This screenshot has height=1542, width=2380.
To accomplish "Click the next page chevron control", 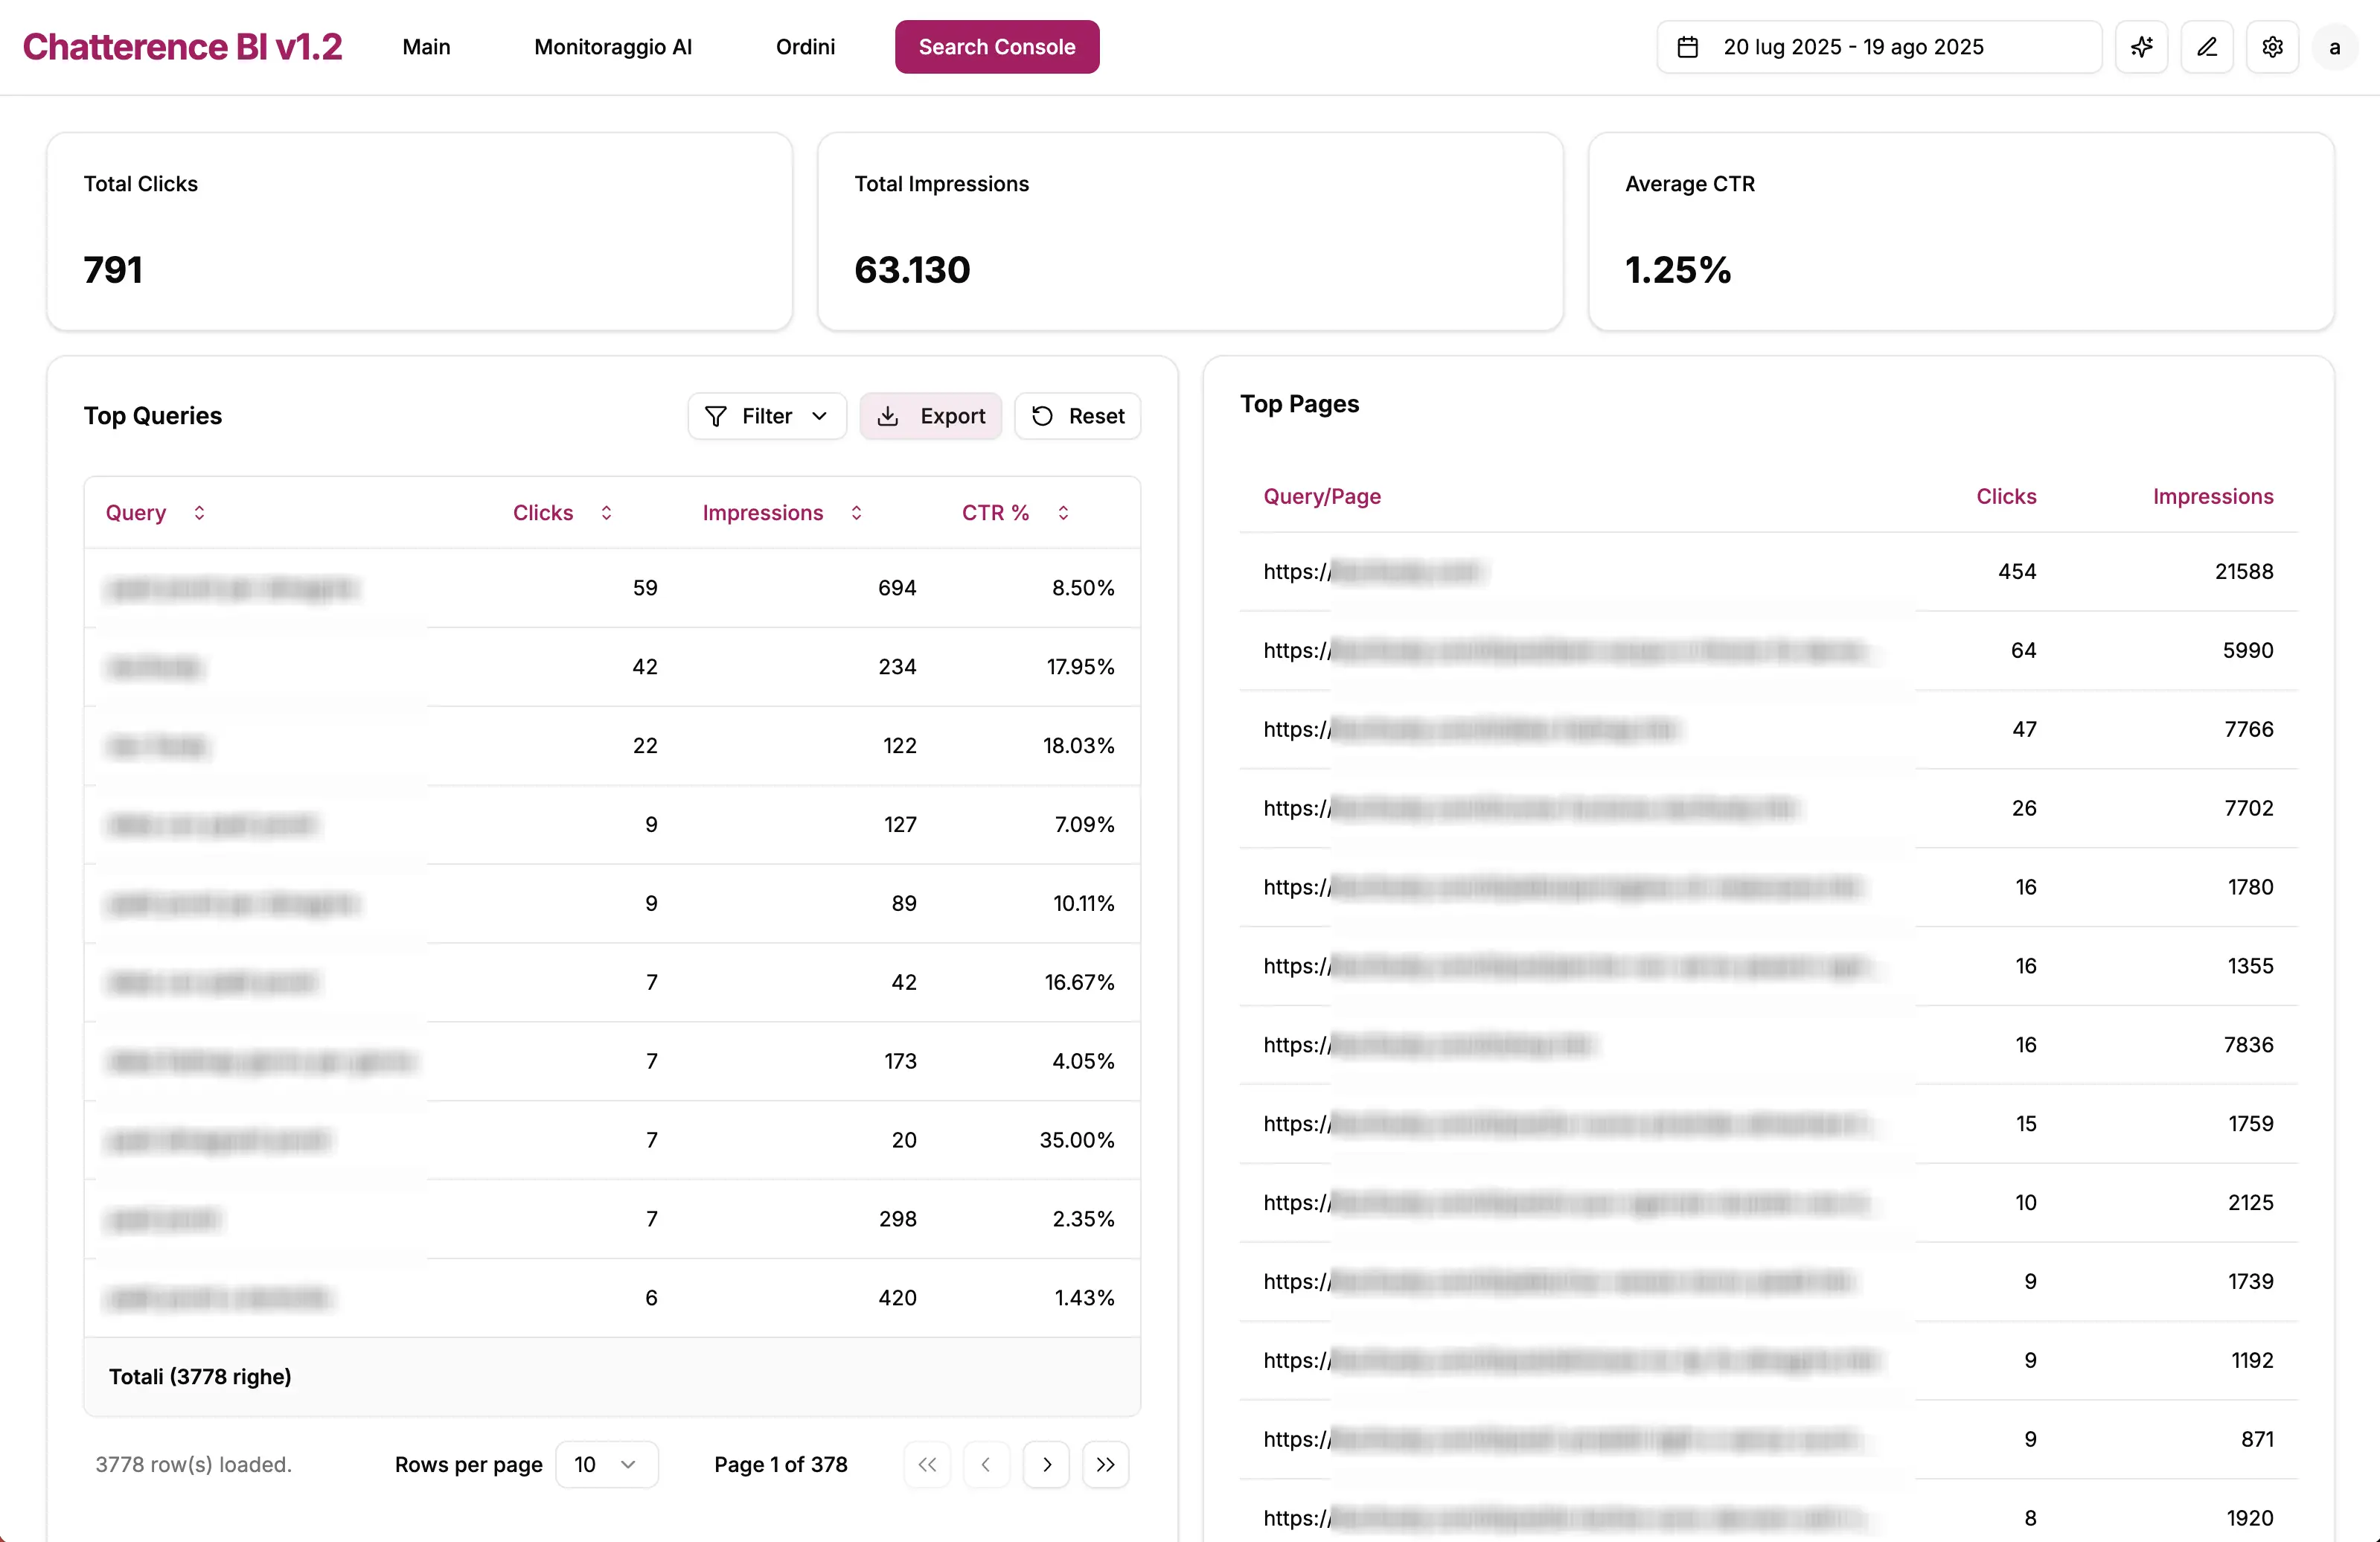I will click(x=1046, y=1464).
